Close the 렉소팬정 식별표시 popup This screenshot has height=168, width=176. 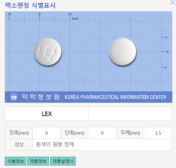(x=173, y=2)
